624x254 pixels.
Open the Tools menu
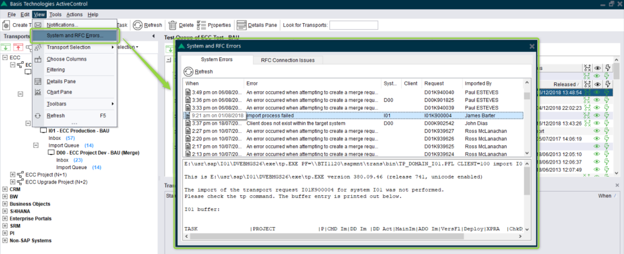point(56,14)
